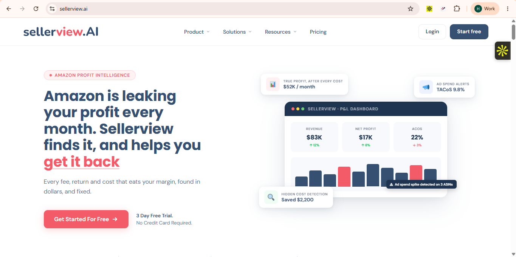Screen dimensions: 516x257
Task: Open the yellow asterisk extension in toolbar
Action: 429,9
